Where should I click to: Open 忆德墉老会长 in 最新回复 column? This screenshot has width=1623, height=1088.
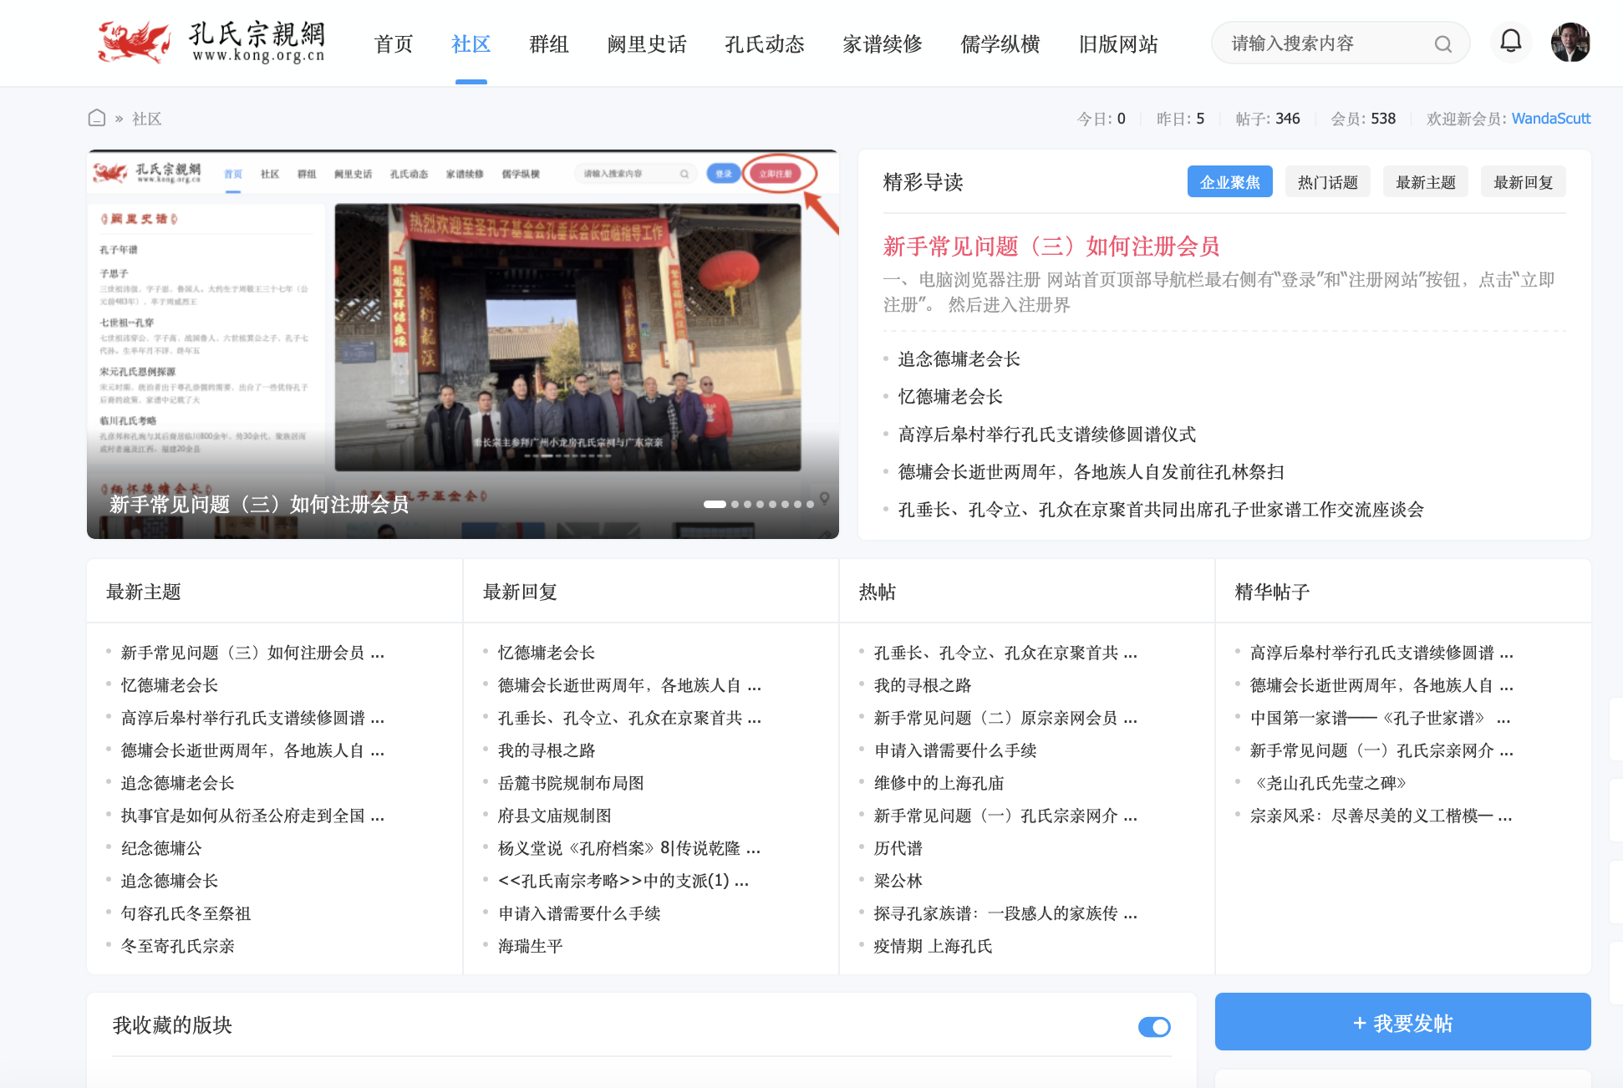pos(546,653)
